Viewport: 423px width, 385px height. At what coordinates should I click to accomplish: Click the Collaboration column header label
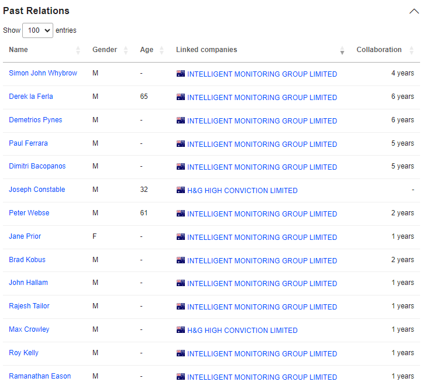379,50
